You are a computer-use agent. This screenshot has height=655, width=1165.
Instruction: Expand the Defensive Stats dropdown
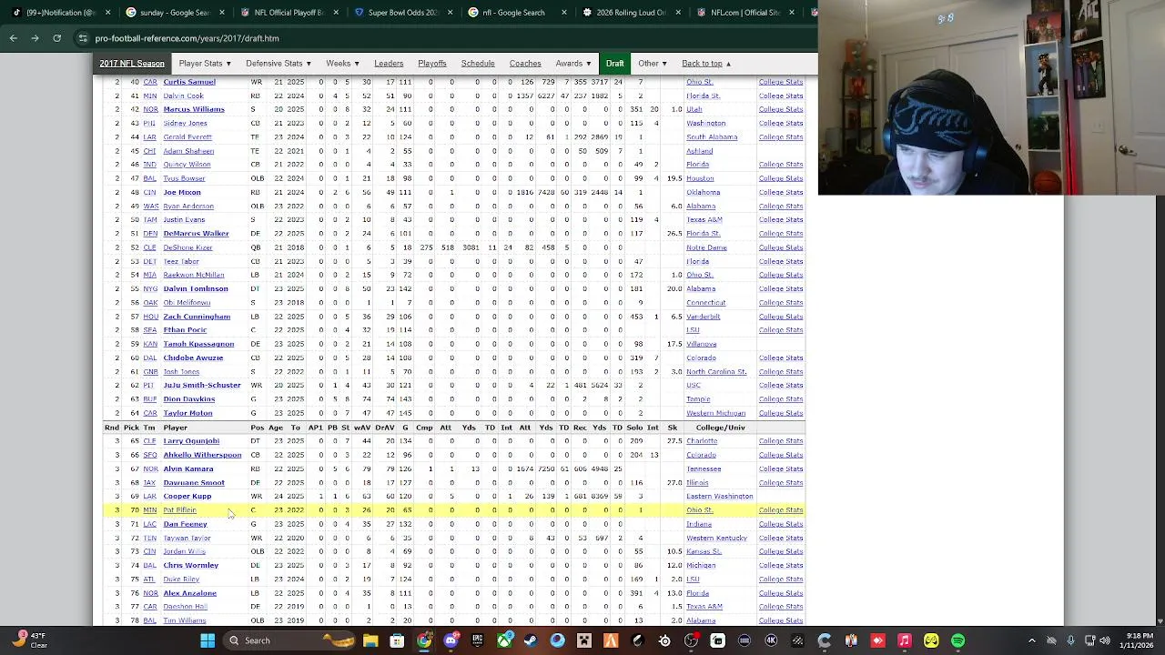(x=279, y=64)
